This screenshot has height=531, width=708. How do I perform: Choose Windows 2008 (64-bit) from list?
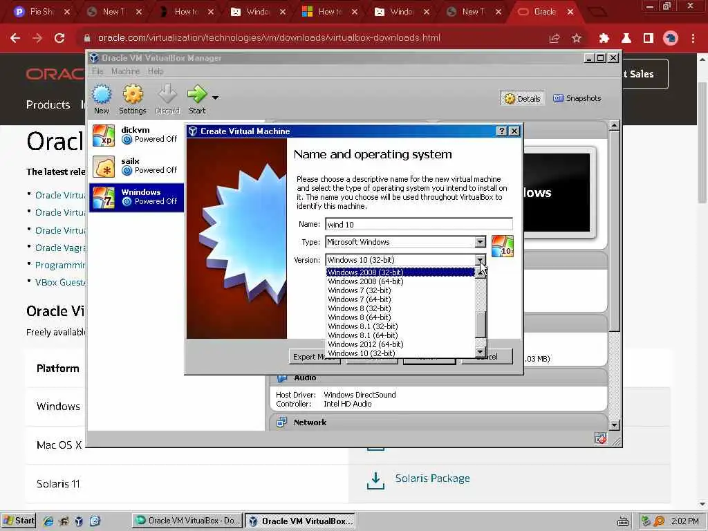coord(400,281)
